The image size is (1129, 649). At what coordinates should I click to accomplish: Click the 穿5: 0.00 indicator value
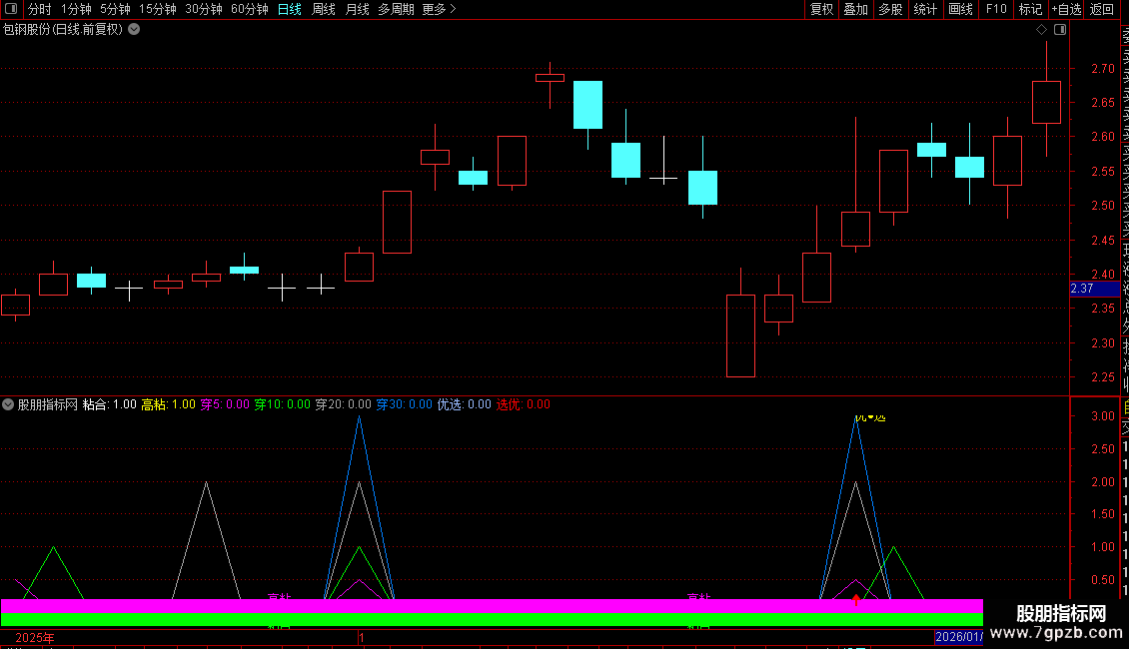(225, 404)
